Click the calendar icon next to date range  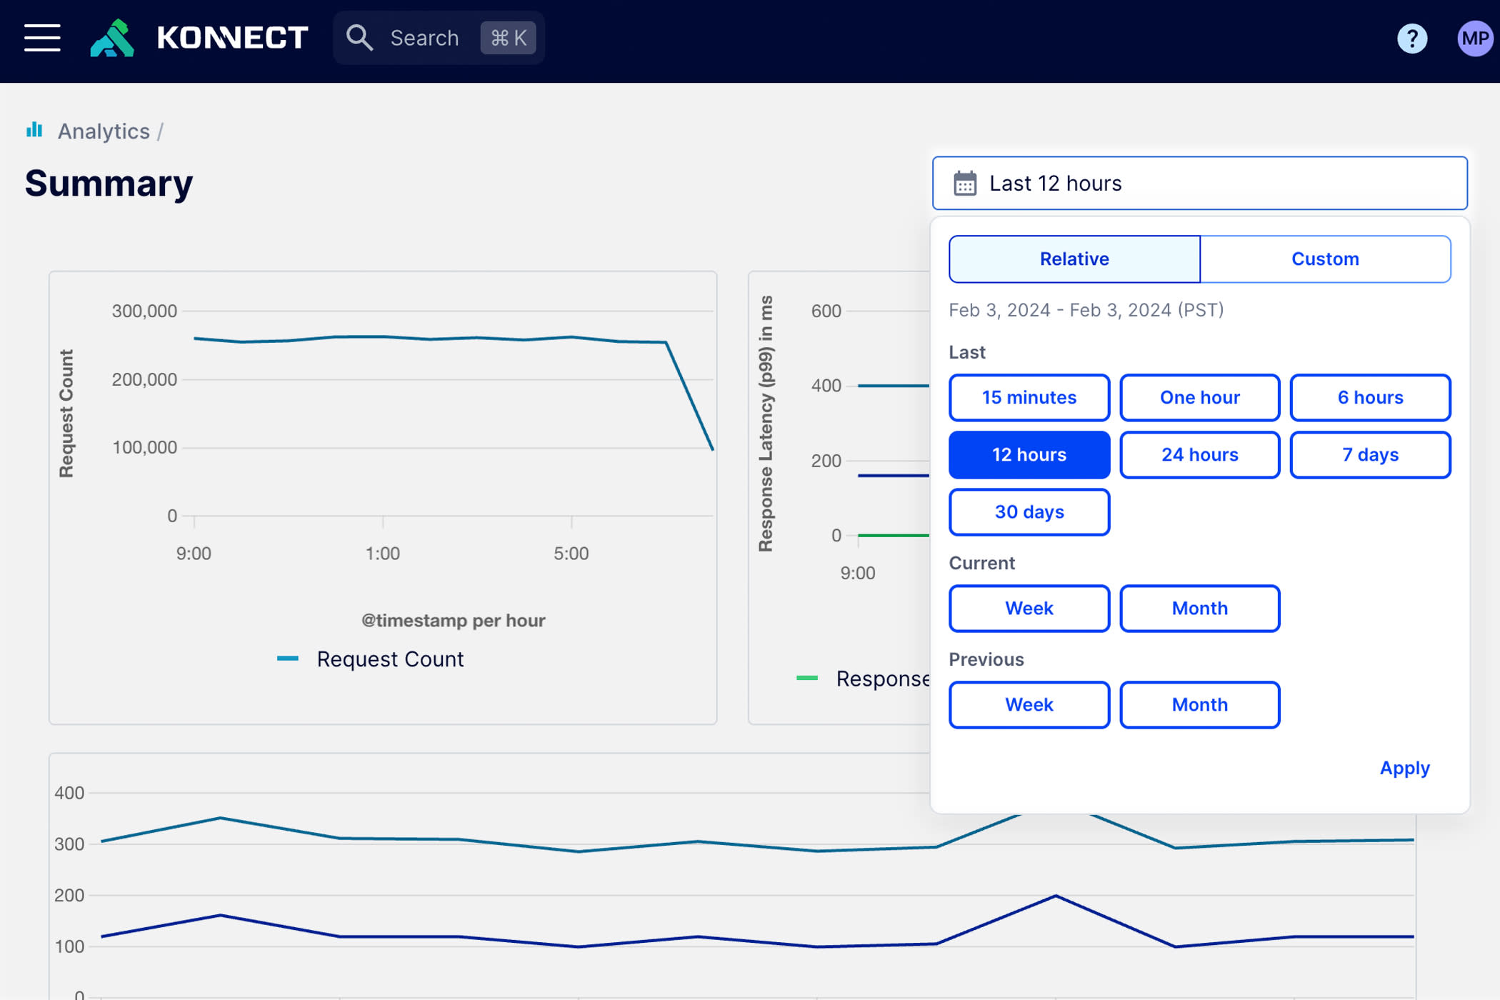tap(966, 183)
